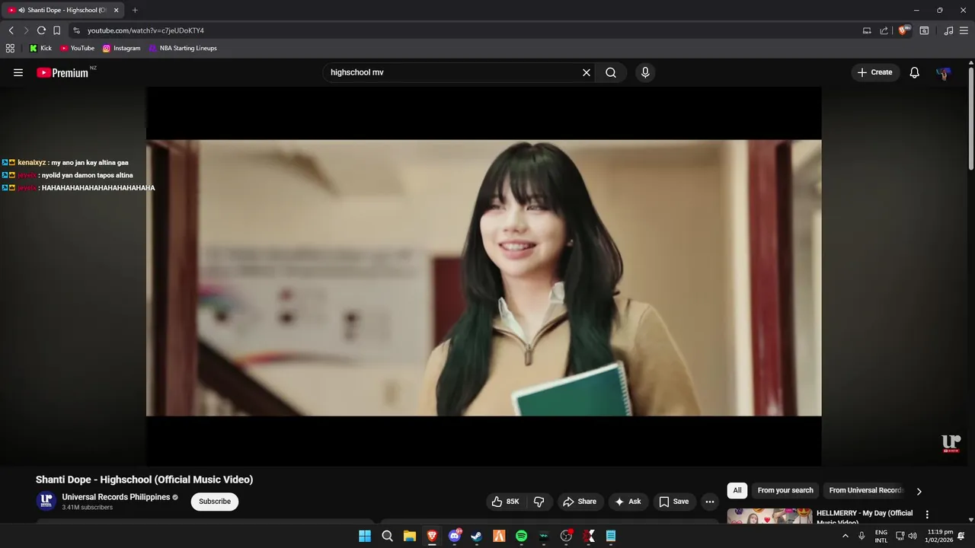Click the Create button in YouTube header

pyautogui.click(x=874, y=72)
